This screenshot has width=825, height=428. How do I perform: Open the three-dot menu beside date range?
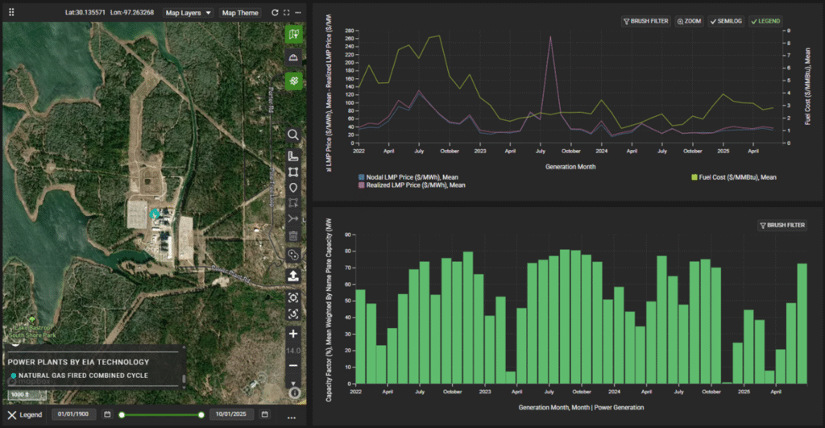click(x=291, y=417)
